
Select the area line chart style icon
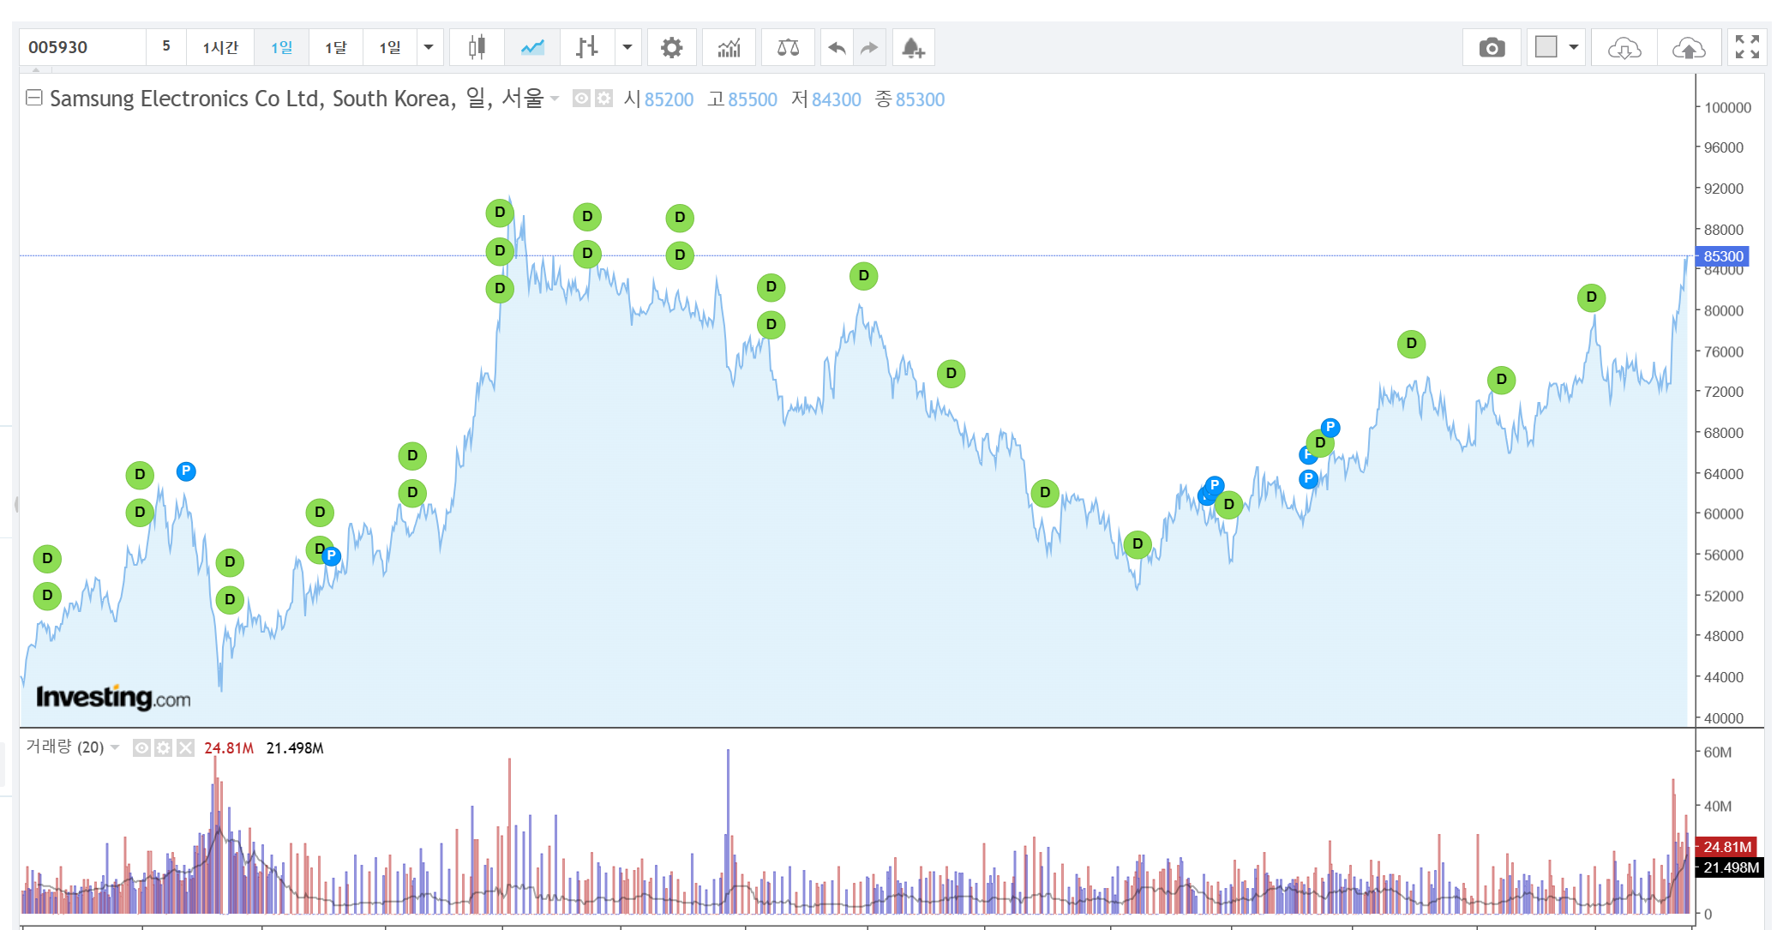pyautogui.click(x=532, y=47)
